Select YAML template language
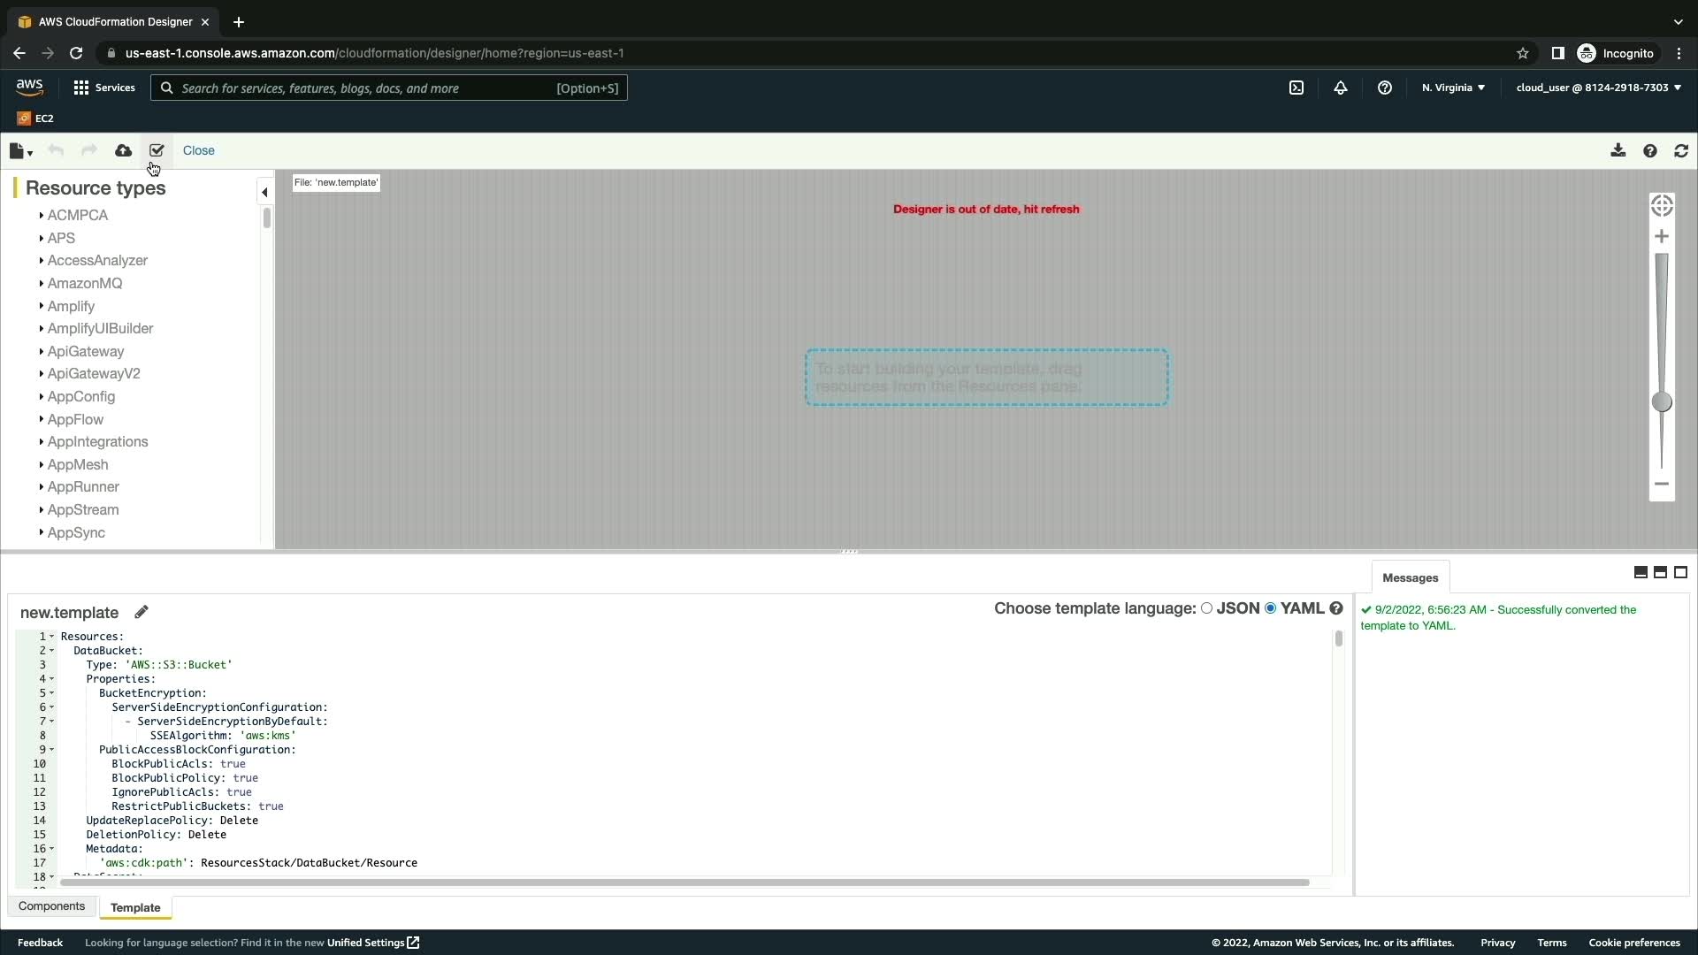This screenshot has height=955, width=1698. [1271, 608]
